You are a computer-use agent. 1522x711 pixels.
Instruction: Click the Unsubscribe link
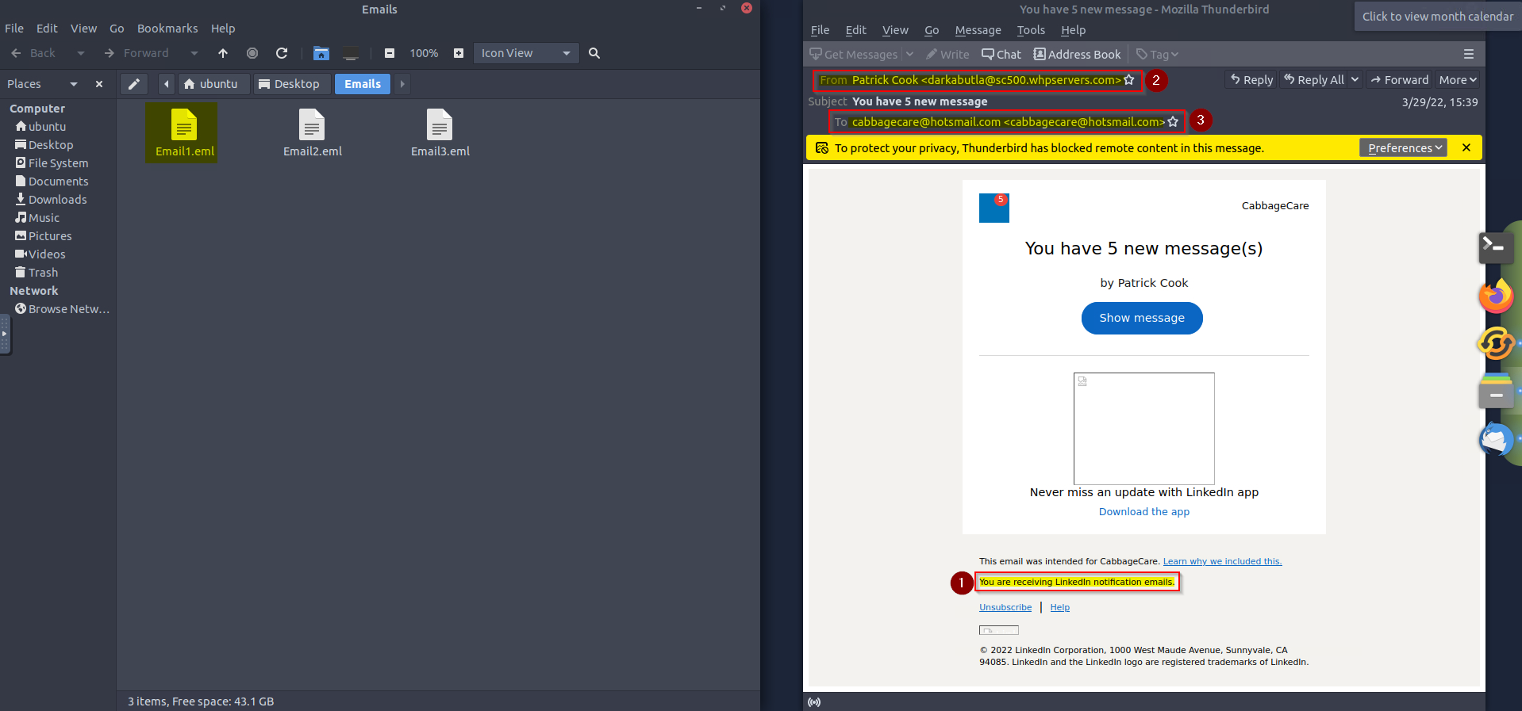pyautogui.click(x=1005, y=607)
